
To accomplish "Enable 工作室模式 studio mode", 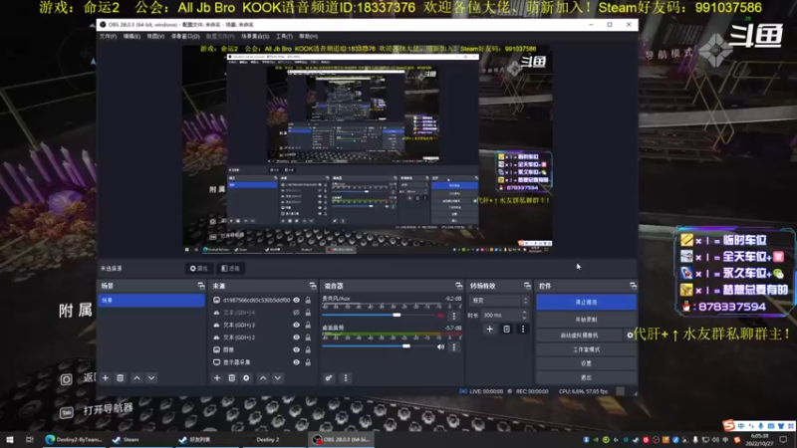I will click(x=586, y=349).
